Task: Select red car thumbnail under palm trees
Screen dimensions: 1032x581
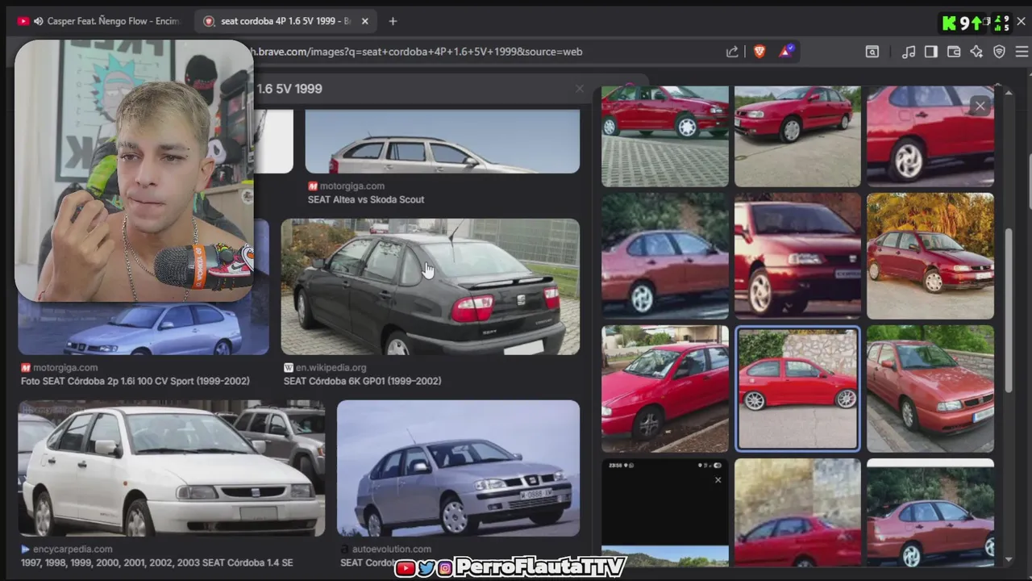Action: tap(930, 256)
